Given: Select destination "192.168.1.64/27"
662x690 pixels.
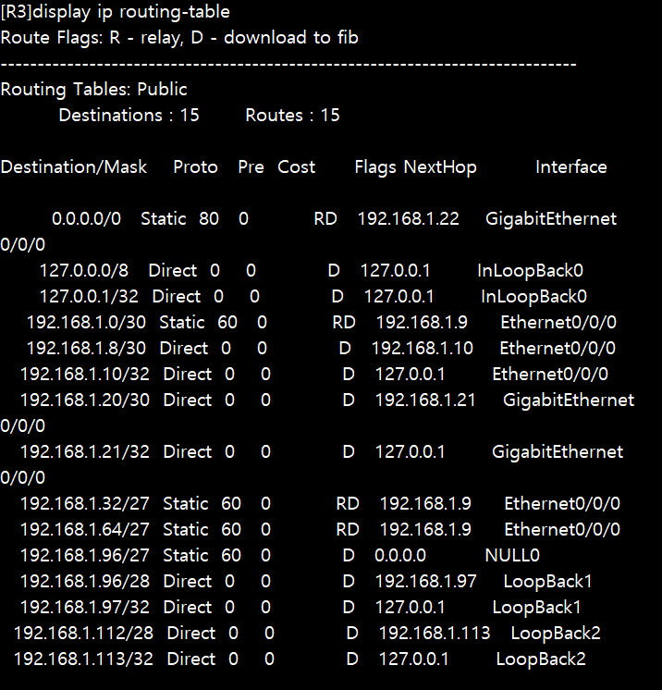Looking at the screenshot, I should click(x=85, y=530).
